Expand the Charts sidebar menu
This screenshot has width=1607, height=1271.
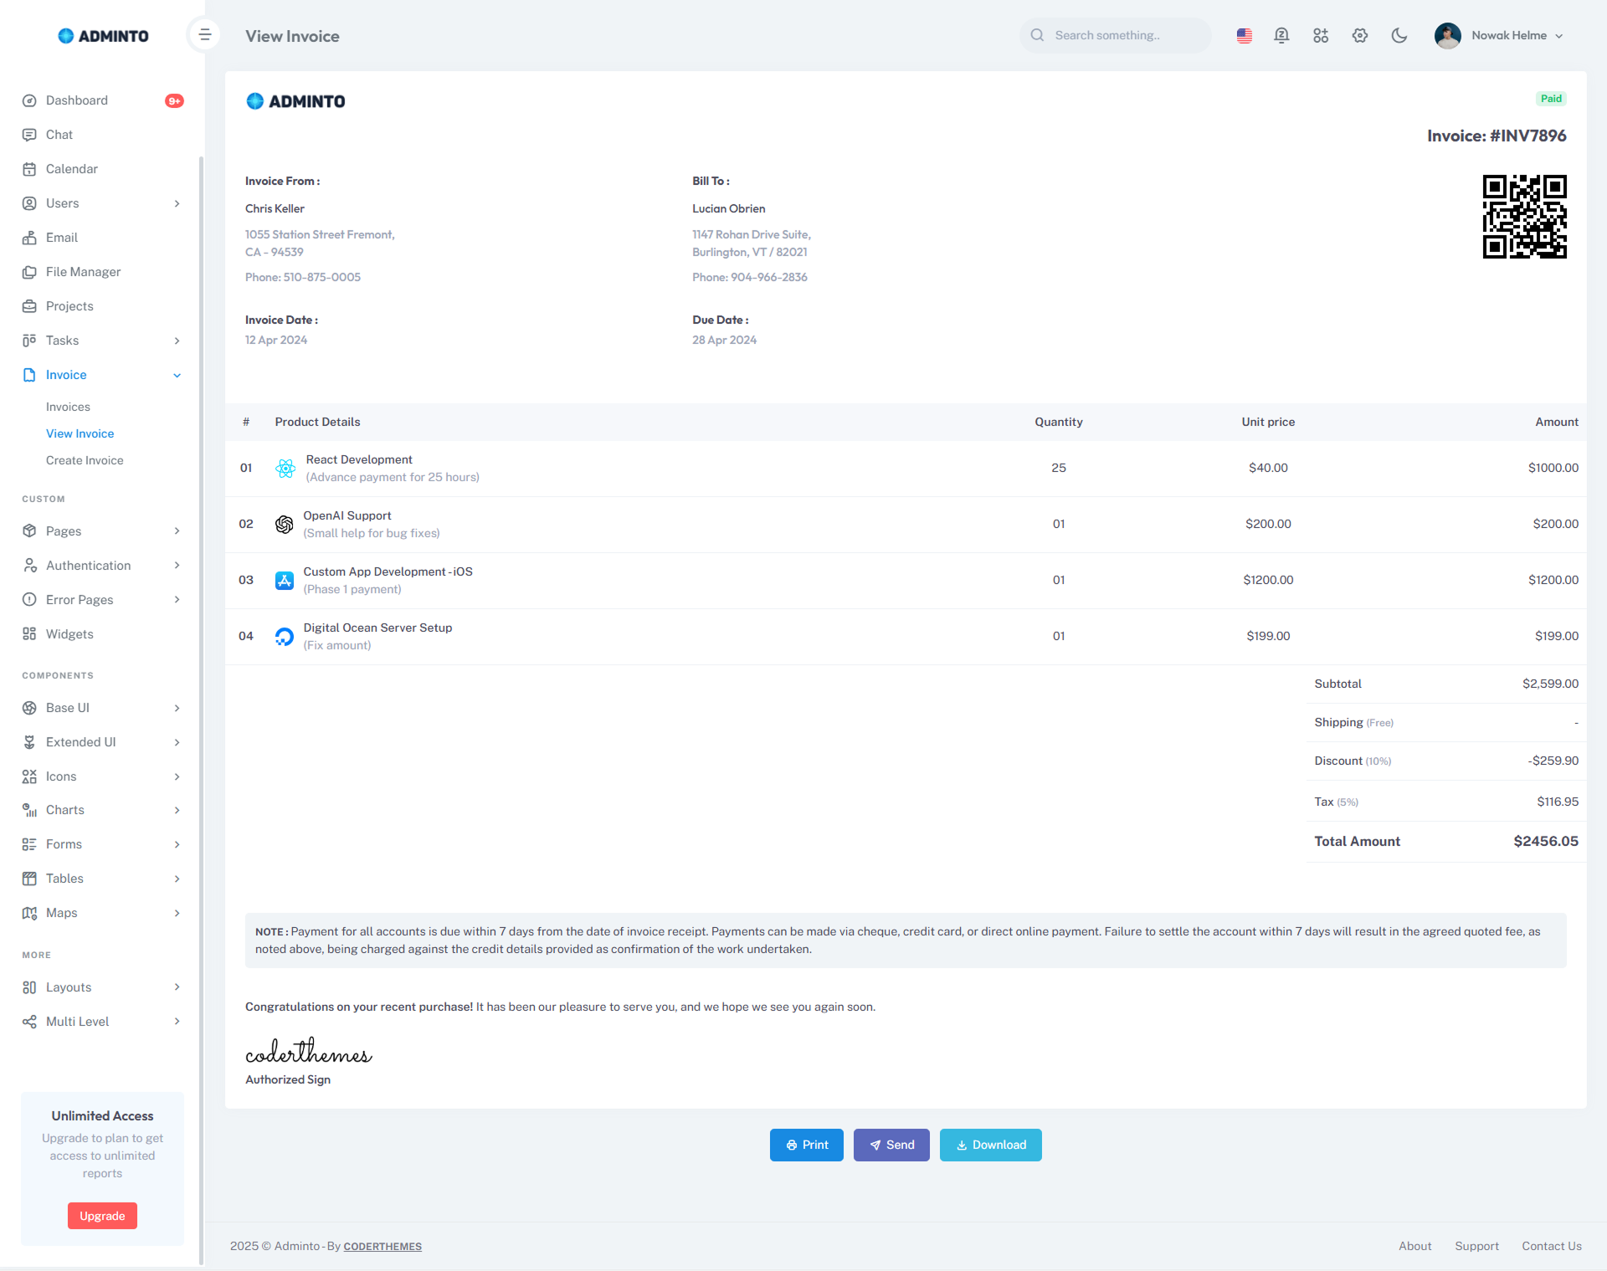pos(177,810)
